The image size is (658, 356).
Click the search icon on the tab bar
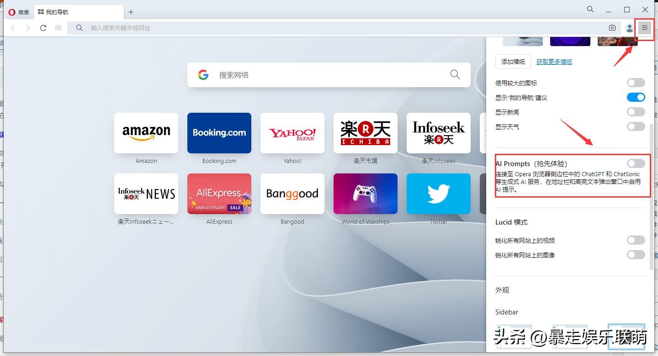tap(590, 9)
